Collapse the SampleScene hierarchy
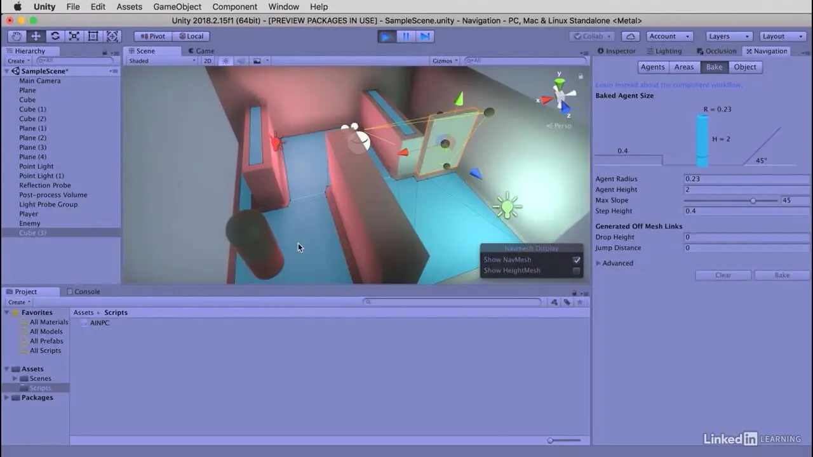This screenshot has width=813, height=457. pos(7,71)
